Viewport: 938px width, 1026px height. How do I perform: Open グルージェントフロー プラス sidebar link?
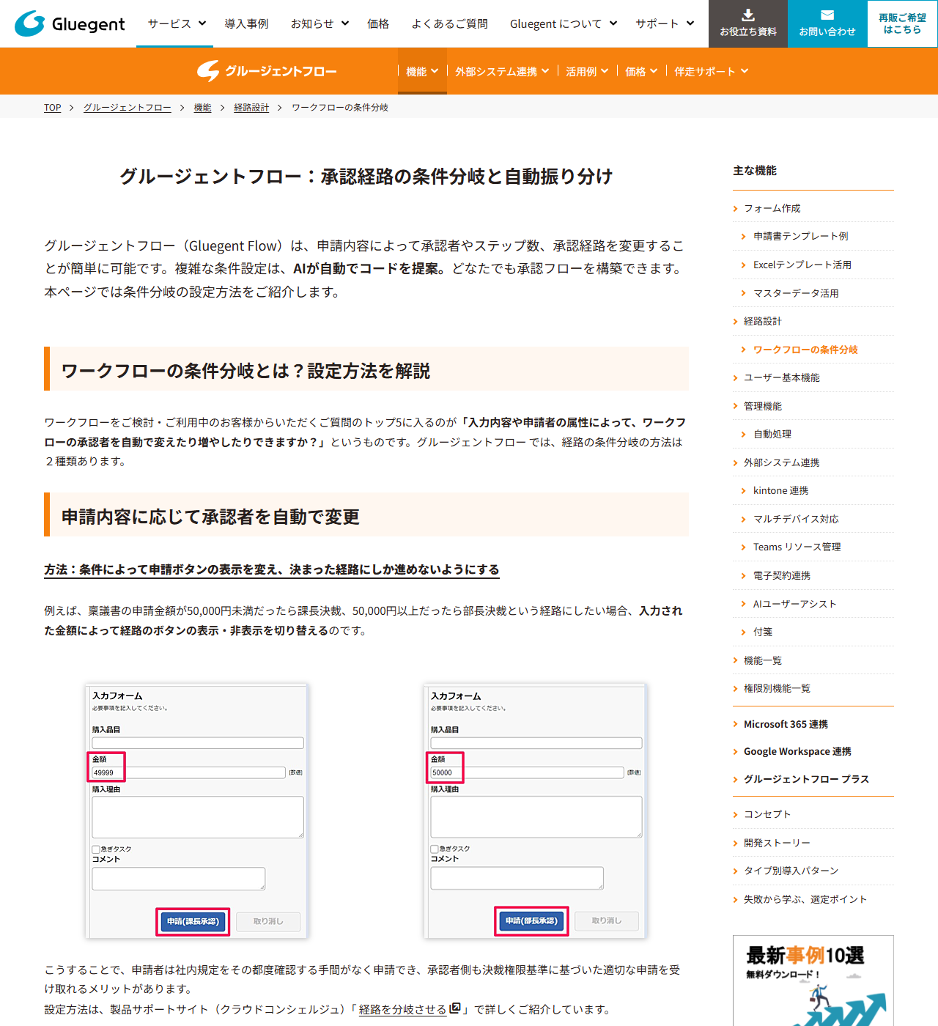coord(806,779)
